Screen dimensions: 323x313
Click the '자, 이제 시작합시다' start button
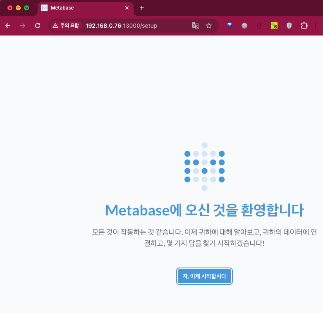click(x=204, y=276)
